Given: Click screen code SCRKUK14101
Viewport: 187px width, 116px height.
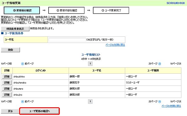Looking at the screenshot, I should 175,3.
